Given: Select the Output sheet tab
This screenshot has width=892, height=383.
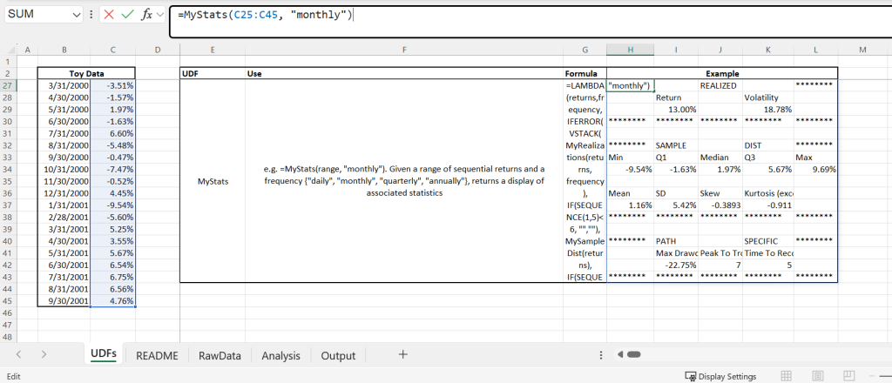Looking at the screenshot, I should (x=338, y=355).
